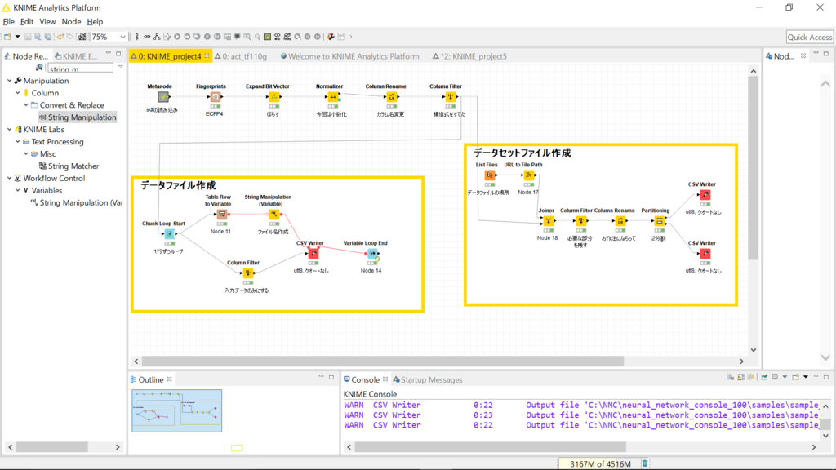Click the Execute selected nodes toolbar icon
The width and height of the screenshot is (836, 470).
pyautogui.click(x=177, y=37)
